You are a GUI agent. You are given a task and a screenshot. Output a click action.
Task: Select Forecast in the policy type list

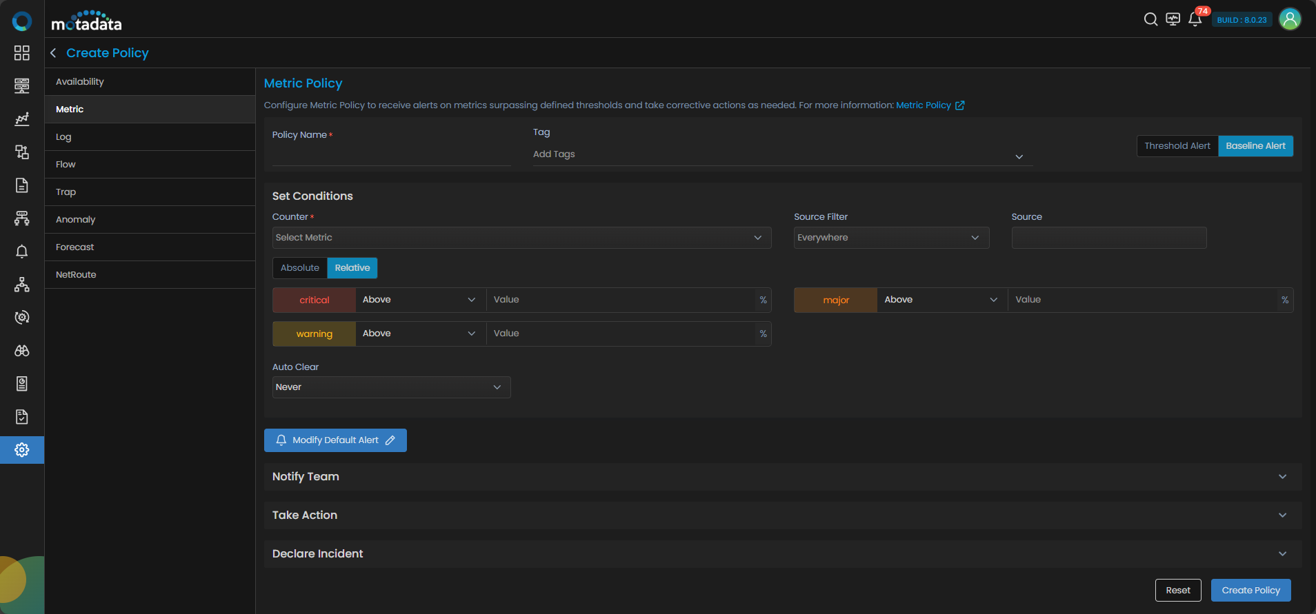pos(75,247)
